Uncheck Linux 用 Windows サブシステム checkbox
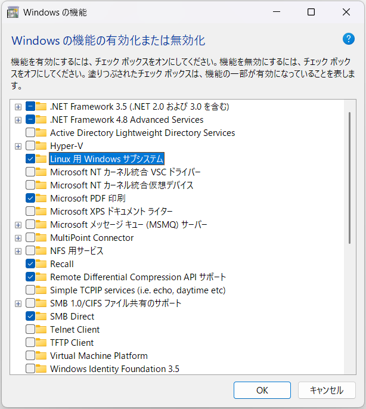This screenshot has height=409, width=366. pos(30,159)
